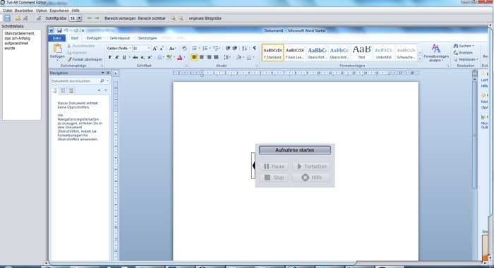Open Exportieren menu in Tut-All Editor
The width and height of the screenshot is (494, 268).
[59, 11]
